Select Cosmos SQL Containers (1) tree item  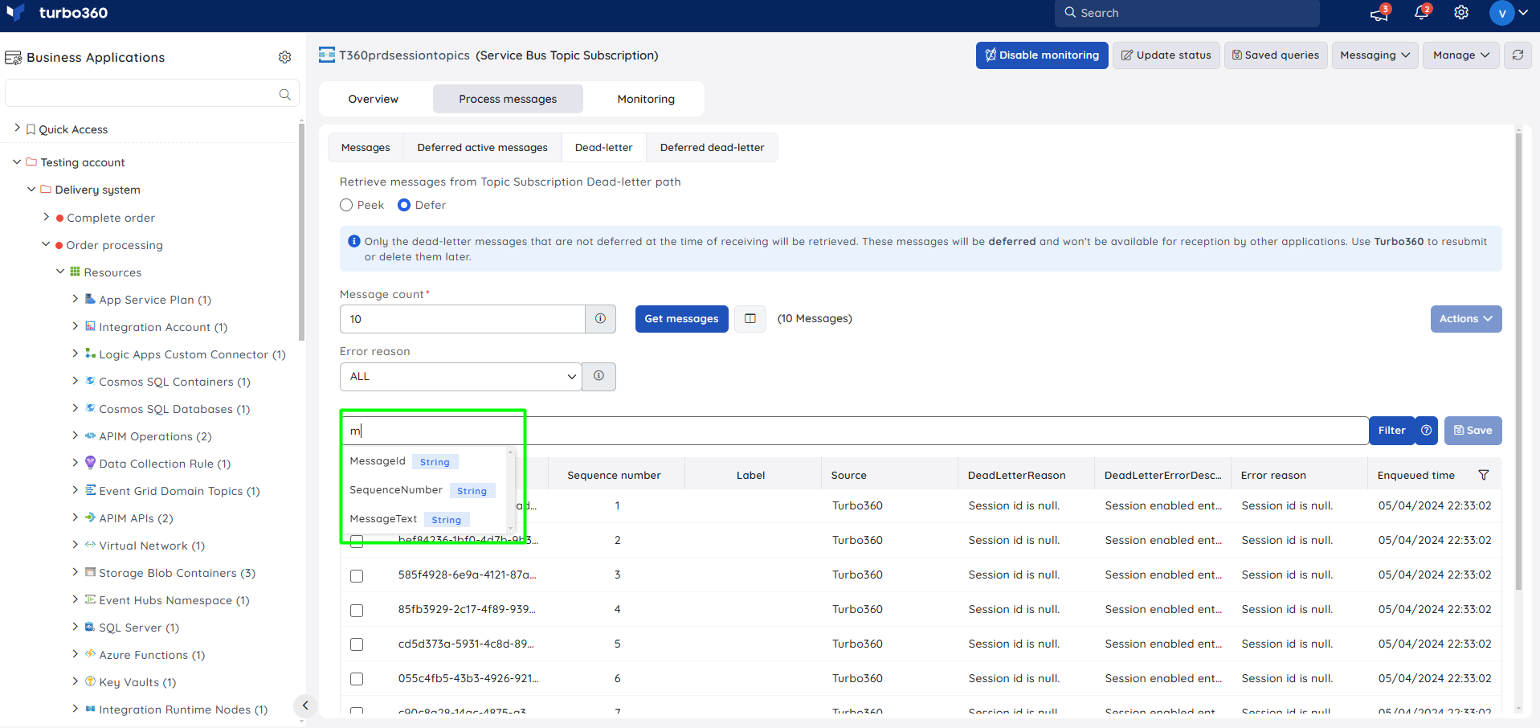coord(174,382)
